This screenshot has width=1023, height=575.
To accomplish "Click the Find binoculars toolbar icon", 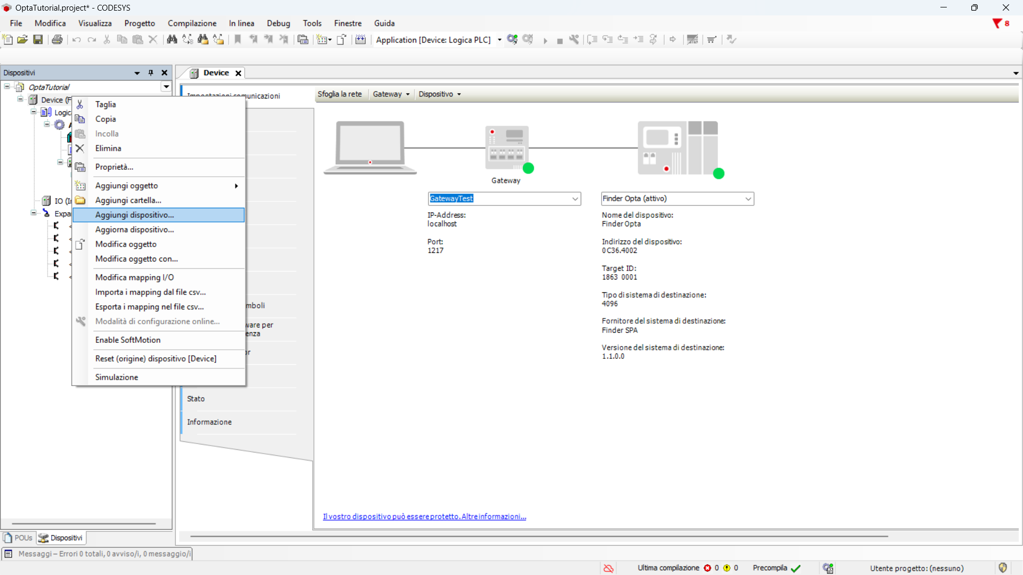I will 172,39.
